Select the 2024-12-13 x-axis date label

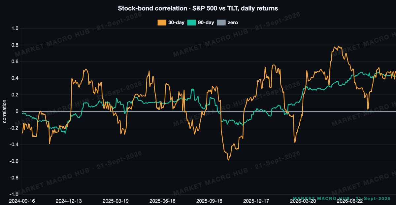69,200
